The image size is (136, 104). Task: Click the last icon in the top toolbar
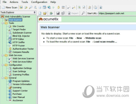(x=101, y=7)
